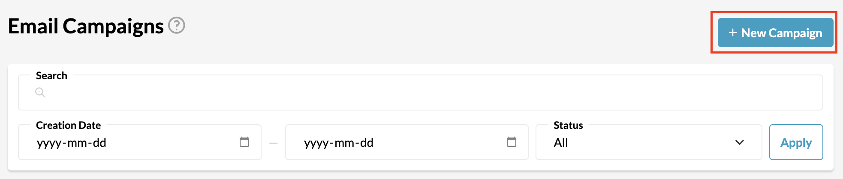Viewport: 843px width, 179px height.
Task: Select the day part of end date
Action: 367,143
